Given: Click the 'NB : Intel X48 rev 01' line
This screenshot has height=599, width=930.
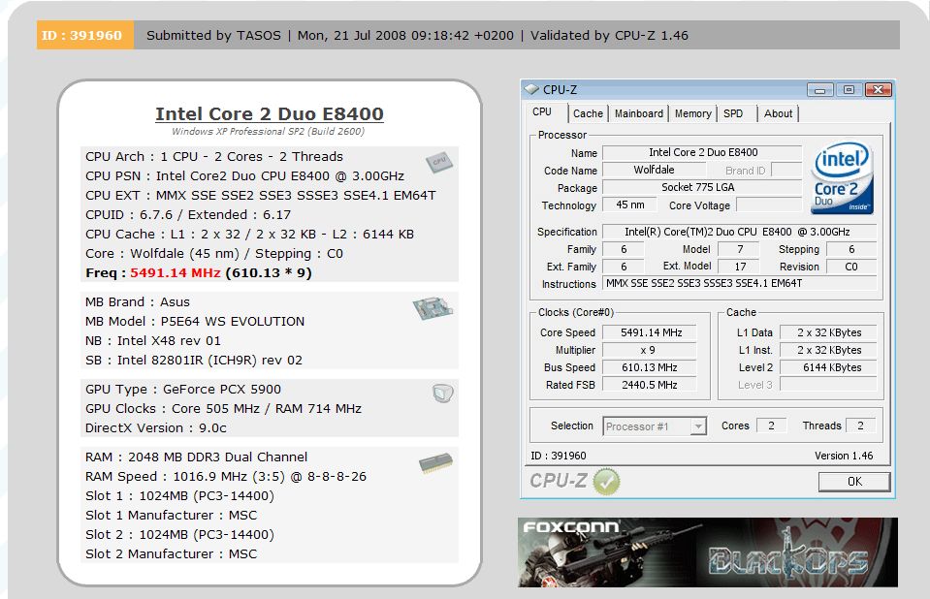Looking at the screenshot, I should click(x=153, y=341).
